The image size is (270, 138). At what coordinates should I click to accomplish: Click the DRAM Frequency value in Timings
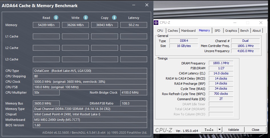click(221, 63)
